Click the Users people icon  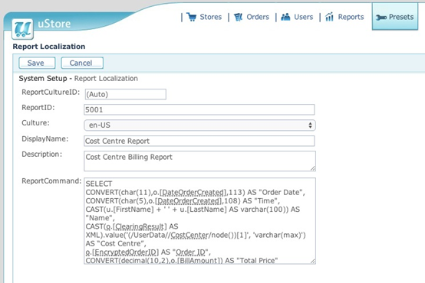click(285, 17)
